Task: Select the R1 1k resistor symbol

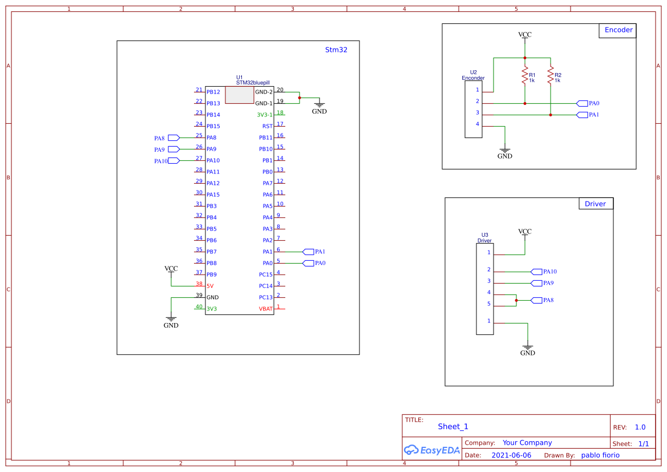Action: [x=524, y=76]
